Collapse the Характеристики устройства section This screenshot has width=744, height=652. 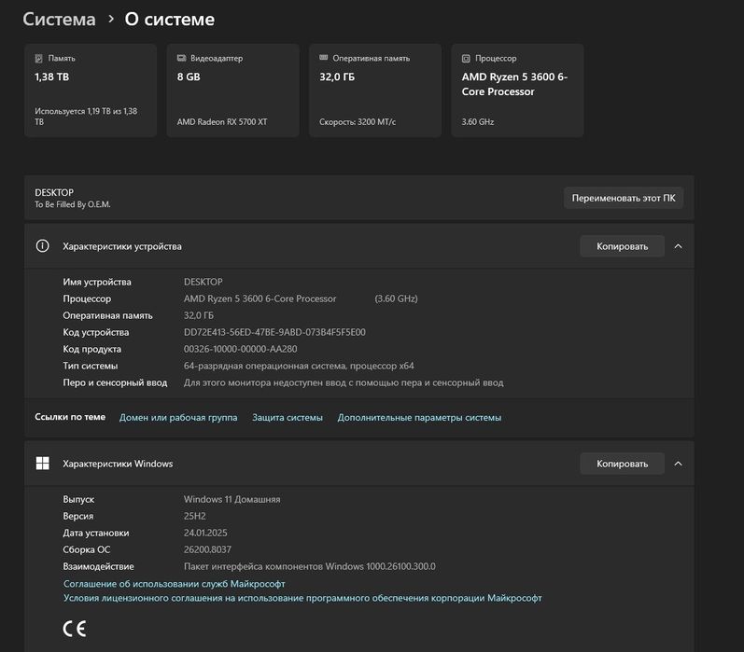point(678,246)
